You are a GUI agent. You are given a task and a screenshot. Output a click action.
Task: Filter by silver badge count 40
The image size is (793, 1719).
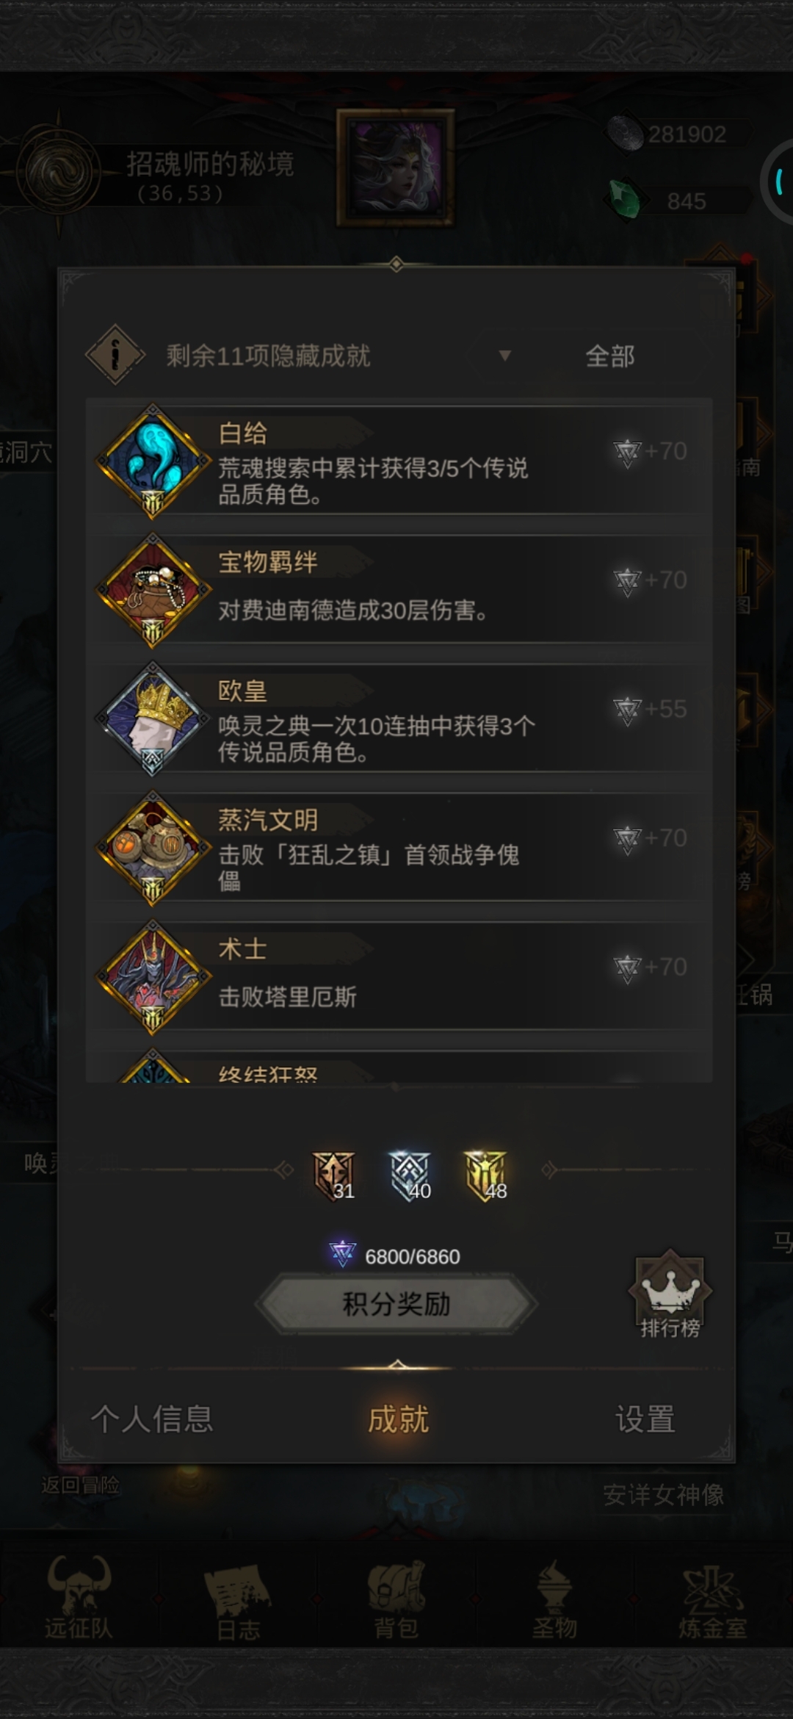pos(410,1175)
